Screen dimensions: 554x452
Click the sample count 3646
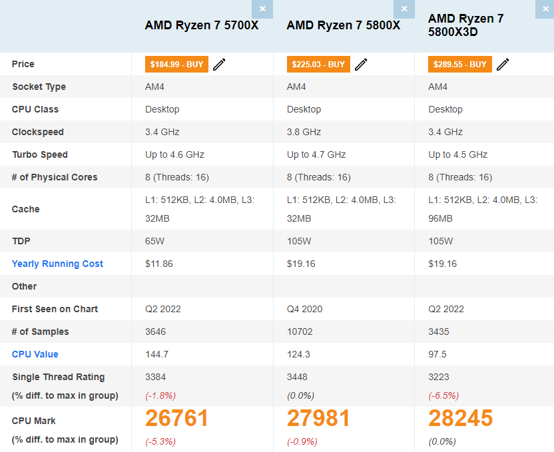[x=155, y=332]
